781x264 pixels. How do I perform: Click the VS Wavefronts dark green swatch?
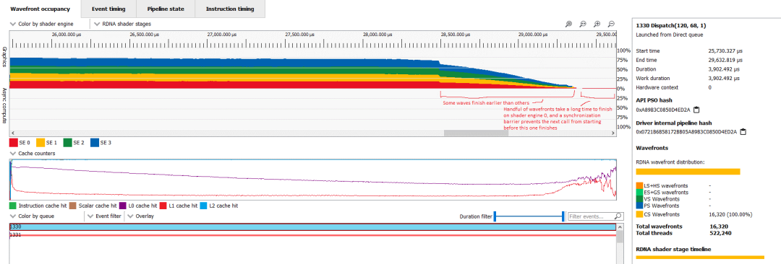tap(639, 198)
